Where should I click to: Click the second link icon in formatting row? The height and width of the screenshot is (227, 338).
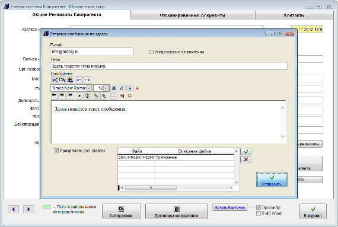point(104,96)
